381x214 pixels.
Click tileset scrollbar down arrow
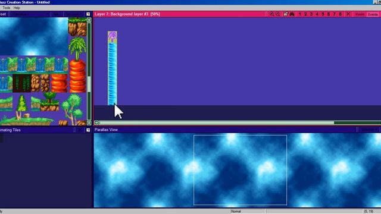click(89, 123)
